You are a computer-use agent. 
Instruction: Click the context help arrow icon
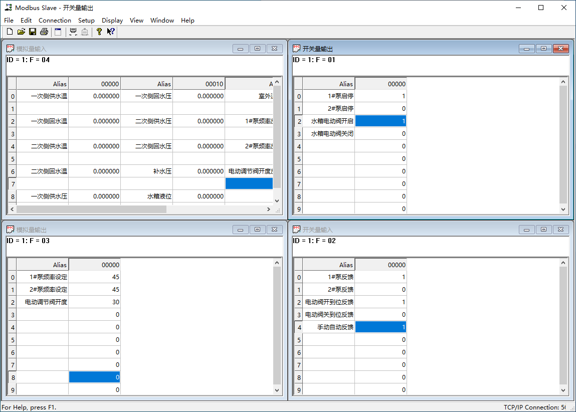(x=111, y=32)
